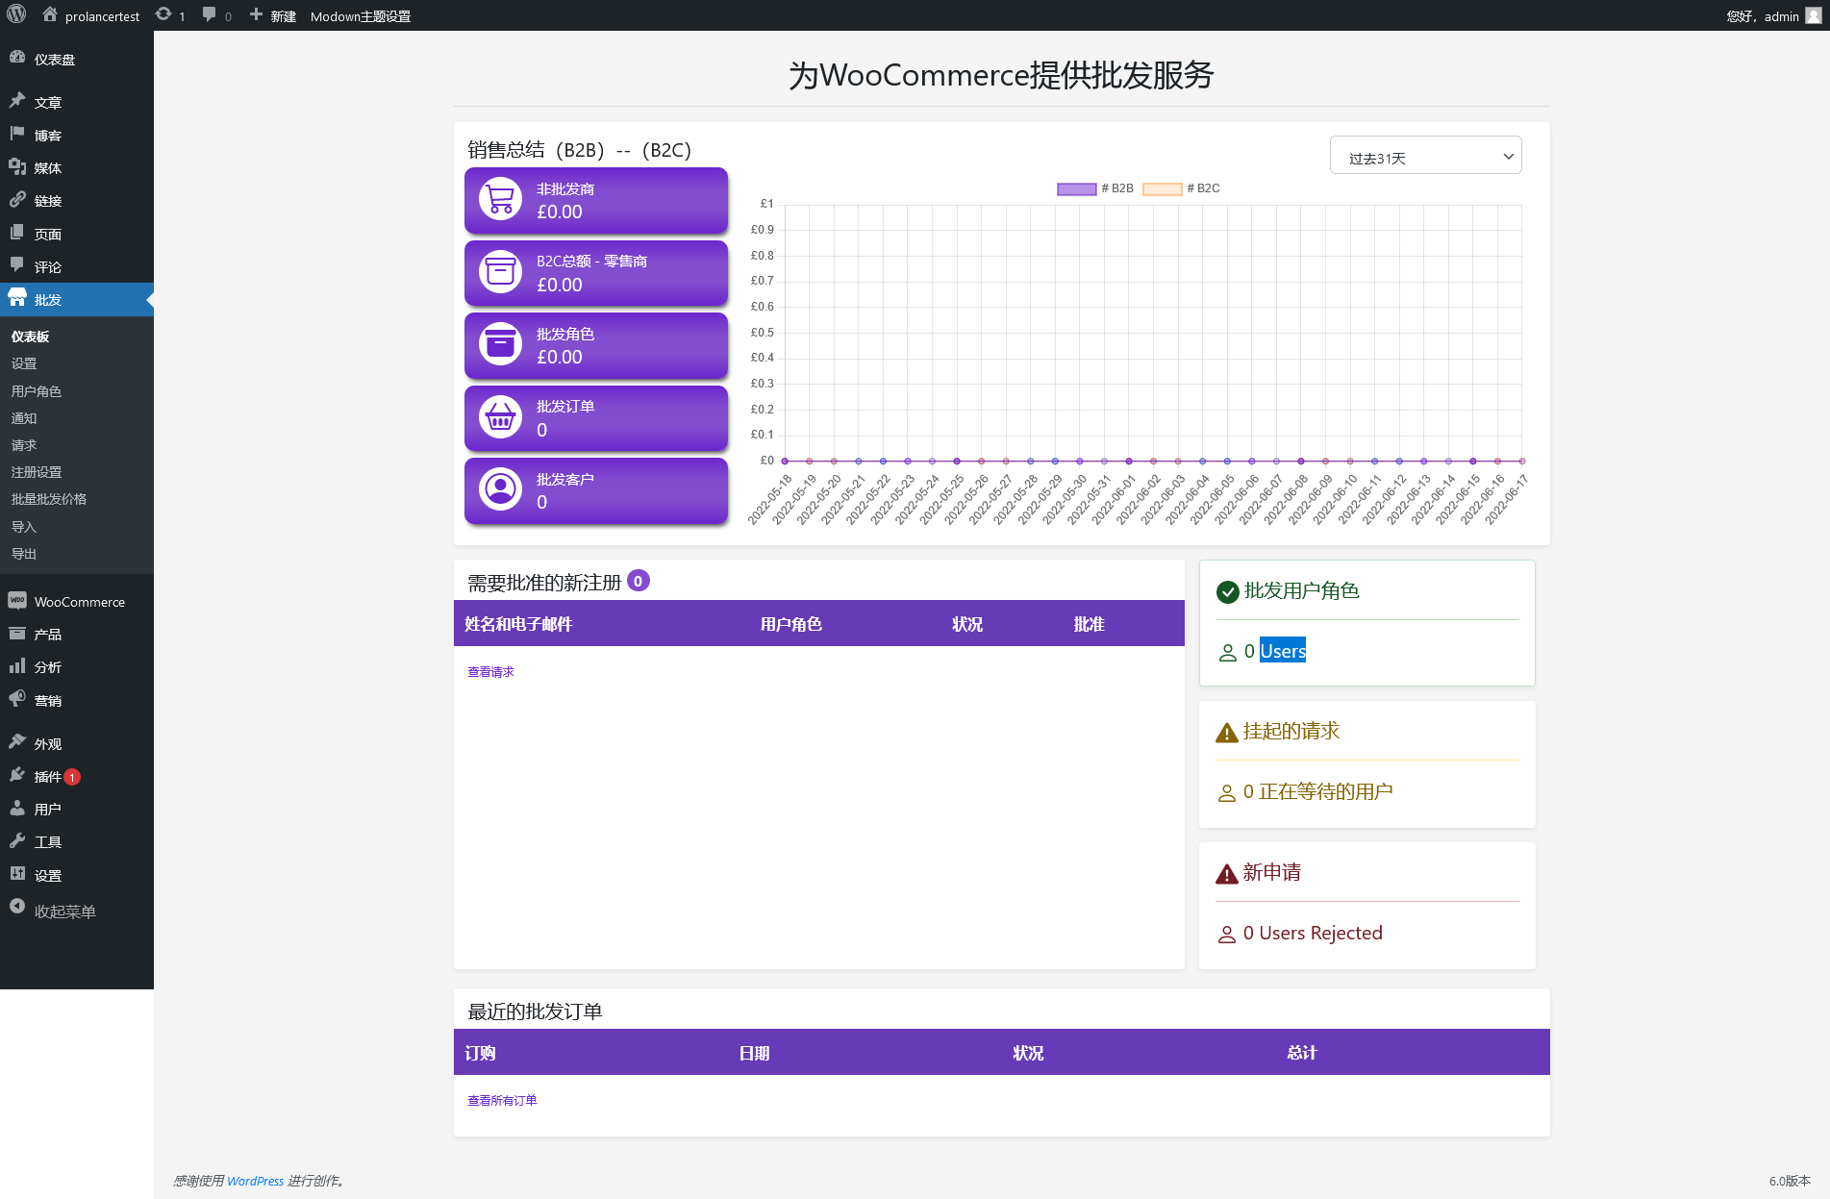Click the B2C总额 - 零售商 card
Image resolution: width=1830 pixels, height=1199 pixels.
click(x=596, y=273)
